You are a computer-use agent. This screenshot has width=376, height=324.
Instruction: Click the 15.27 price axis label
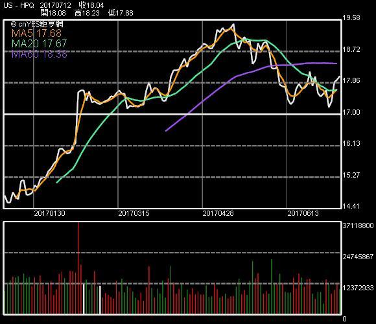[x=351, y=175]
